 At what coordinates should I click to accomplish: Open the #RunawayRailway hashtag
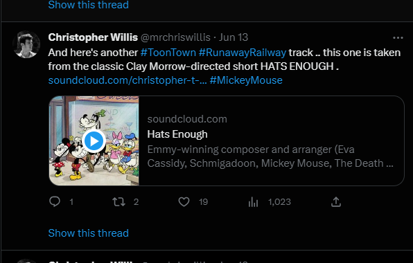coord(243,53)
